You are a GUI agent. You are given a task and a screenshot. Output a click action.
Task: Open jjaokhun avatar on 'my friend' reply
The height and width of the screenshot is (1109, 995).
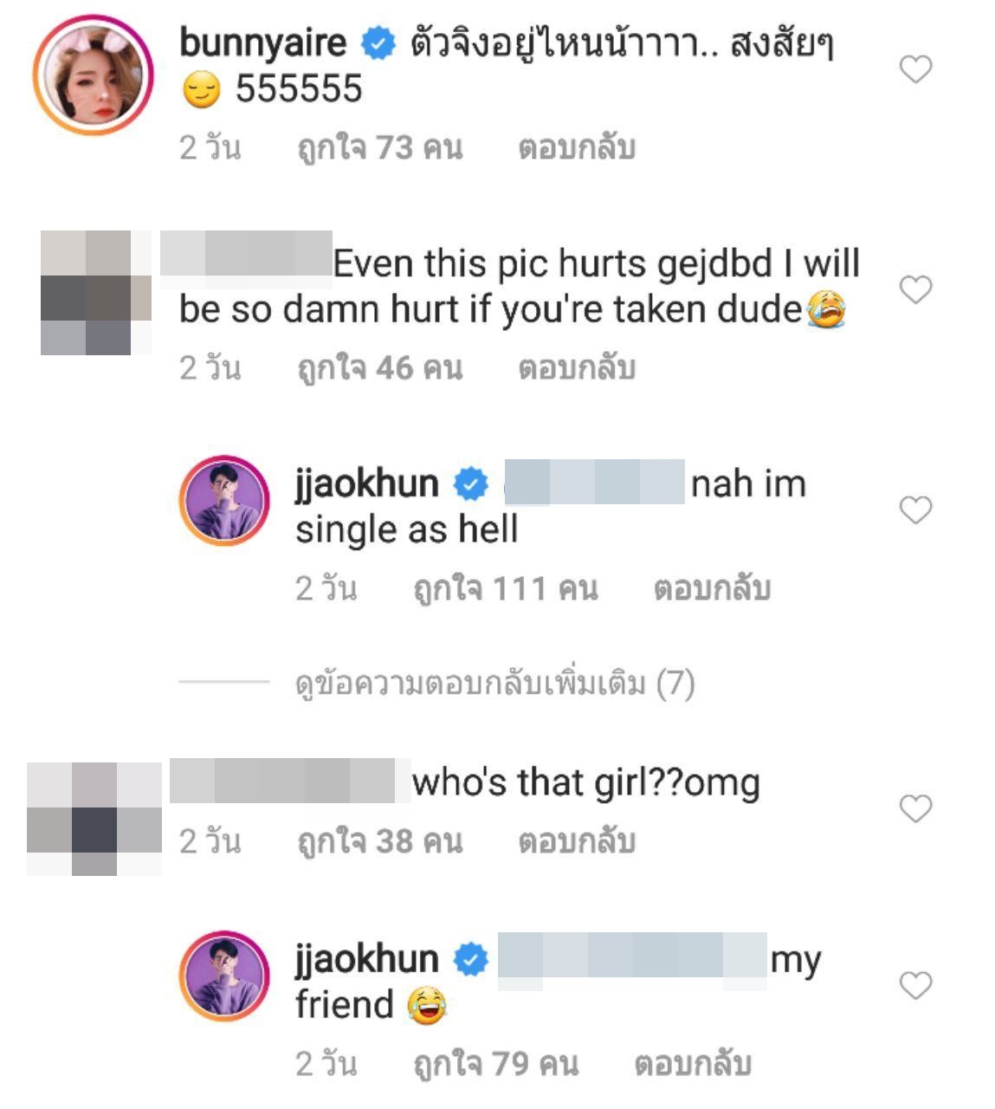(225, 976)
